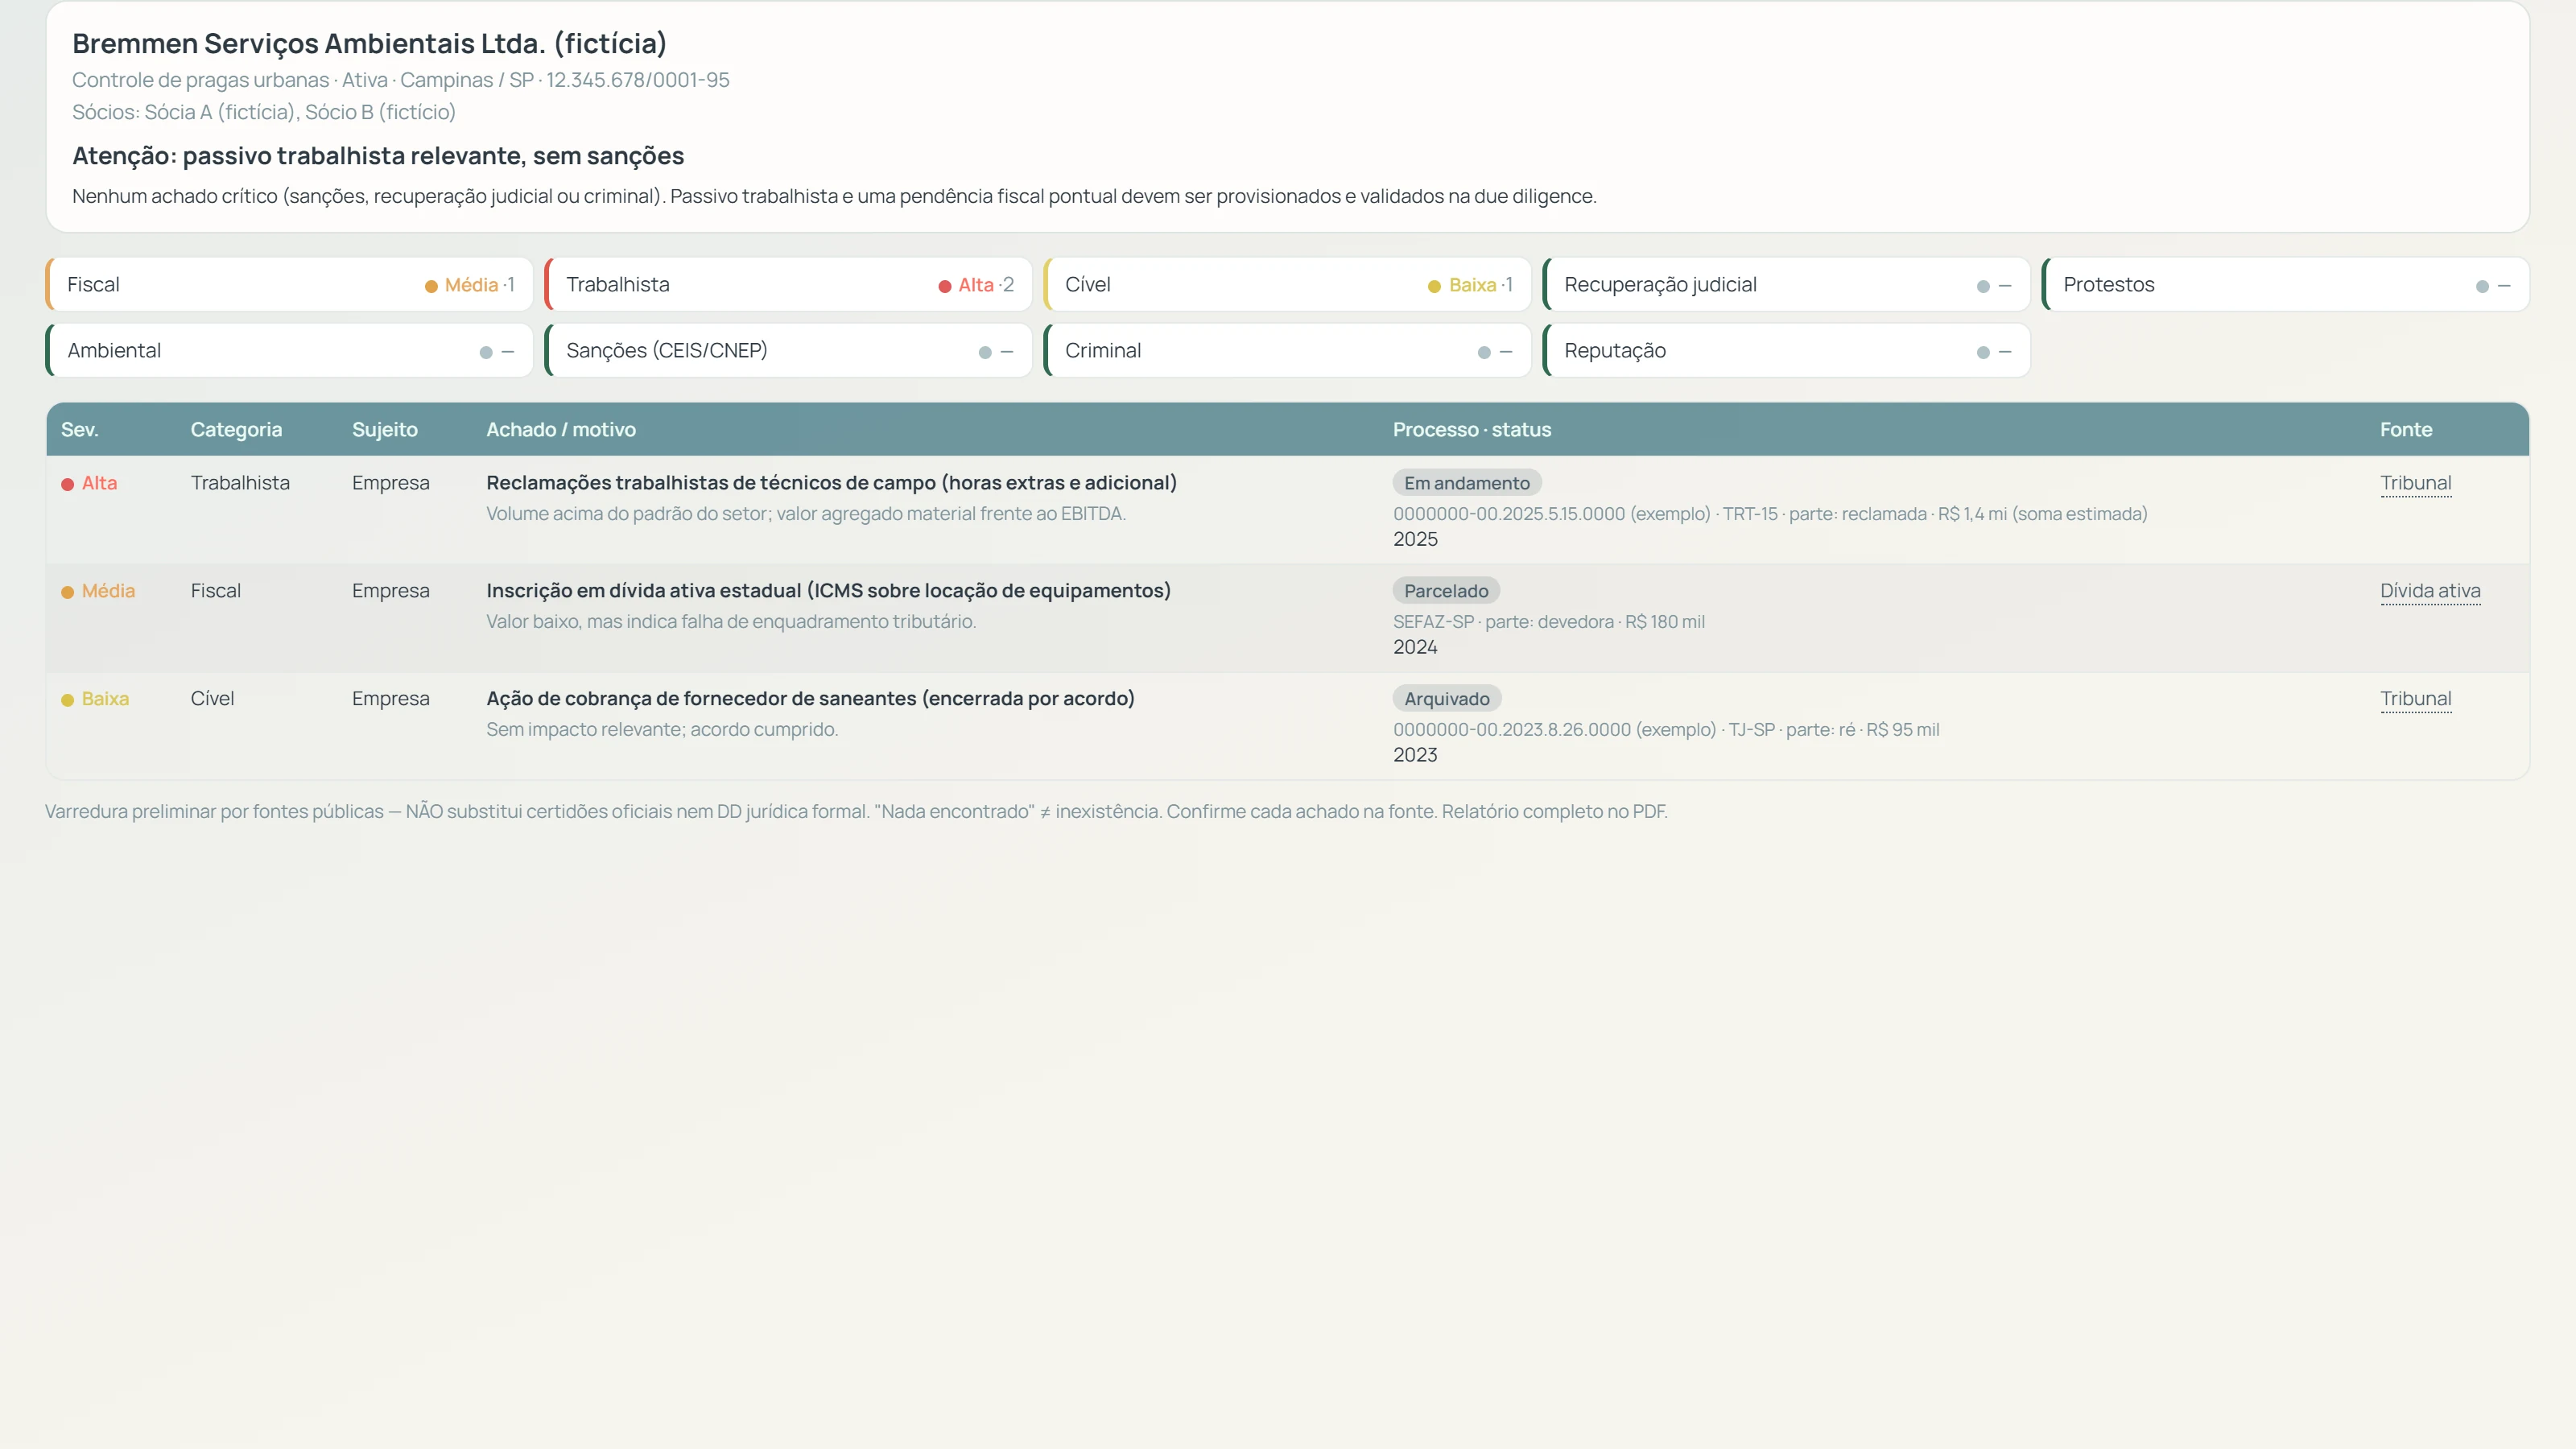This screenshot has height=1449, width=2576.
Task: Click the Baixa ·1 indicator on the Cível card
Action: pyautogui.click(x=1471, y=285)
